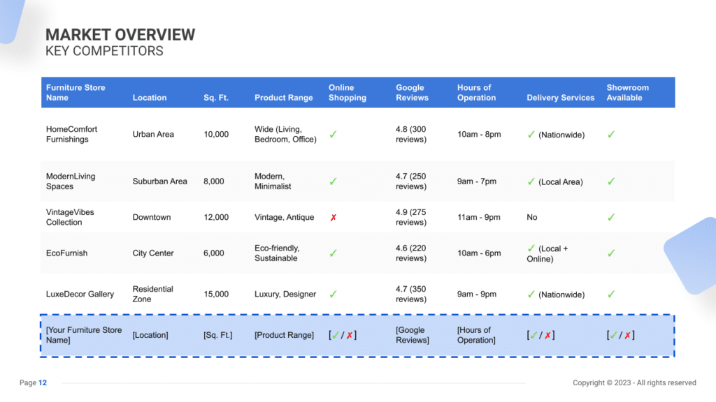Screen dimensions: 716x402
Task: Click the HomeComfort Furnishings online shopping checkmark
Action: [334, 135]
